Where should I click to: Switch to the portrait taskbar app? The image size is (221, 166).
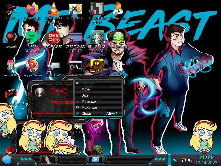point(49,160)
